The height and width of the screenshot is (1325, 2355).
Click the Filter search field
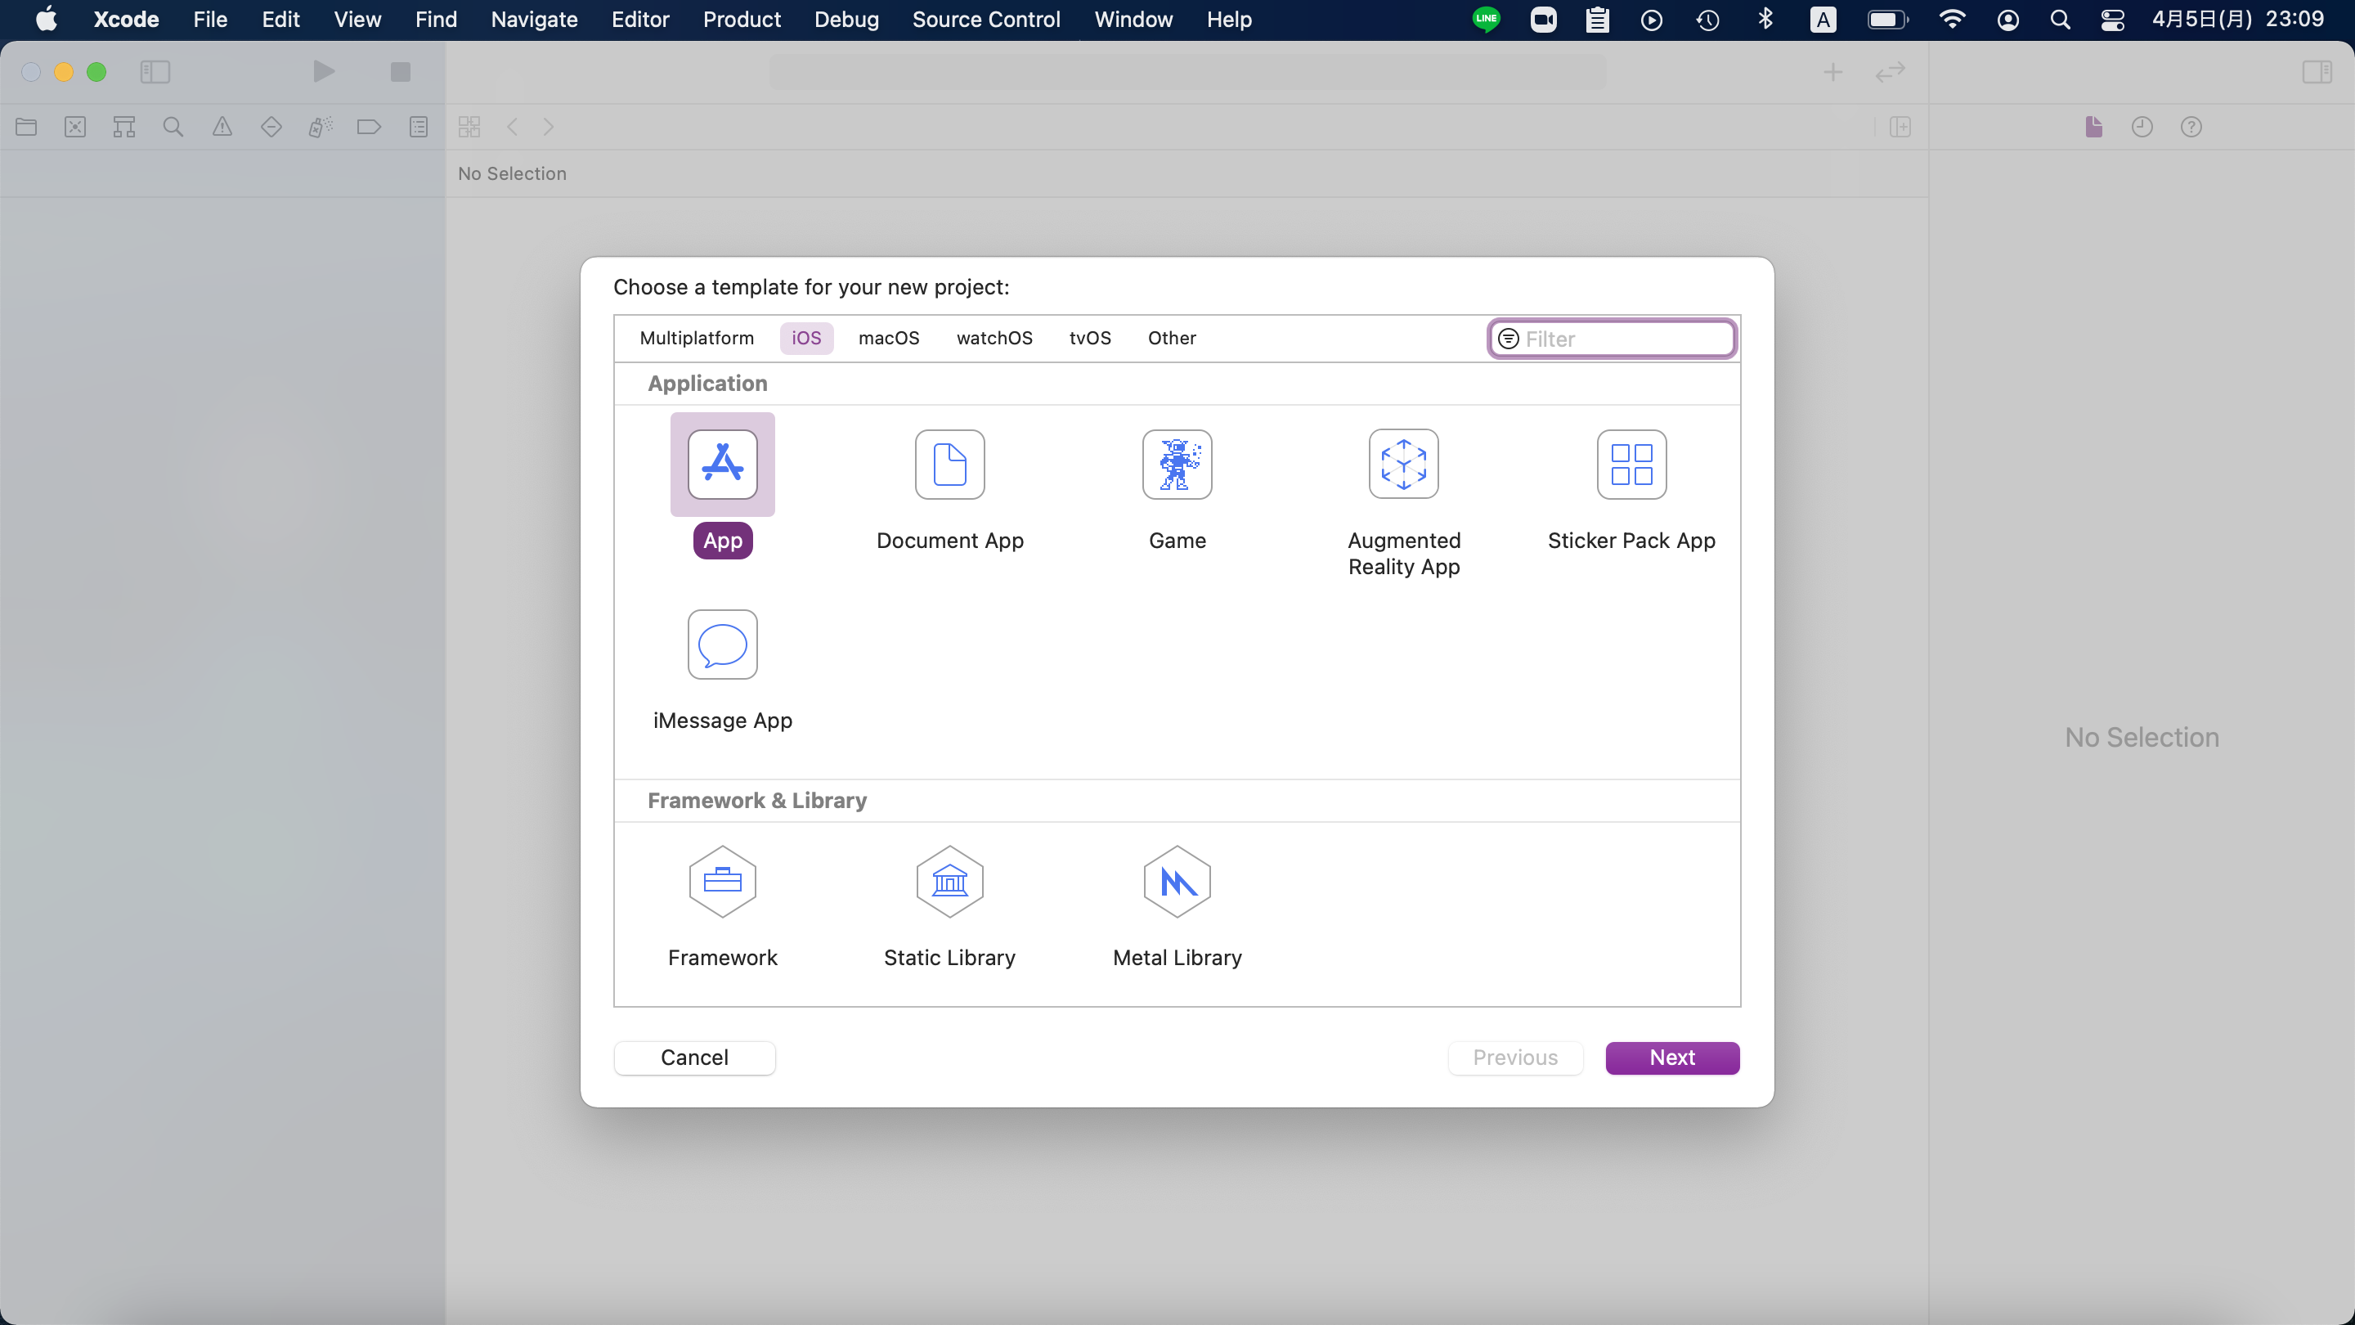(x=1626, y=339)
